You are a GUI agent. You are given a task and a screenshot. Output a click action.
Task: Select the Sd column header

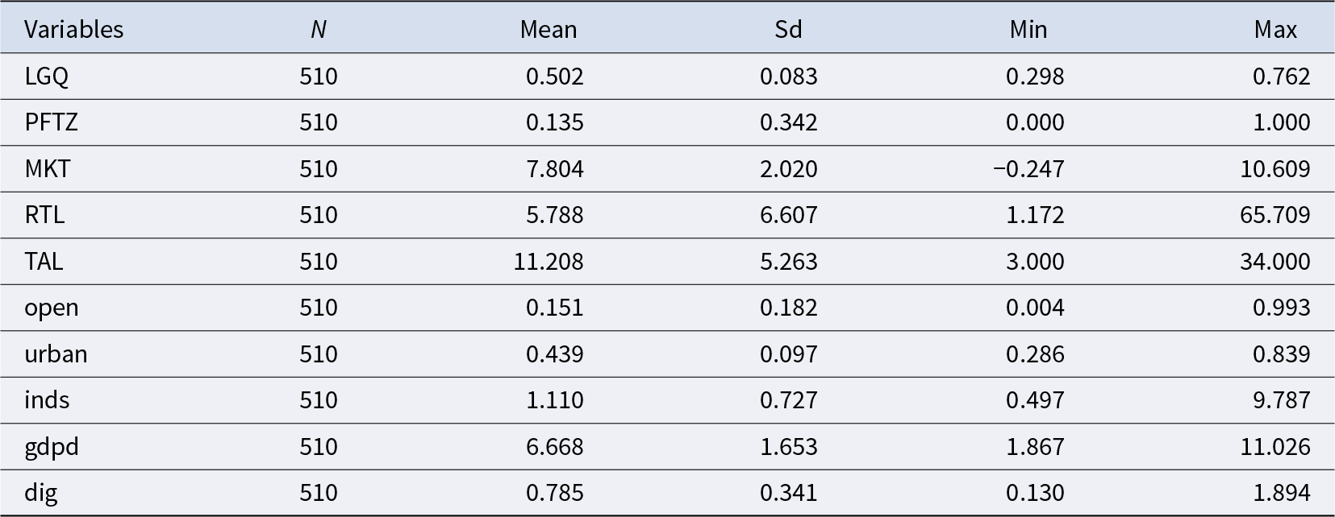coord(788,30)
